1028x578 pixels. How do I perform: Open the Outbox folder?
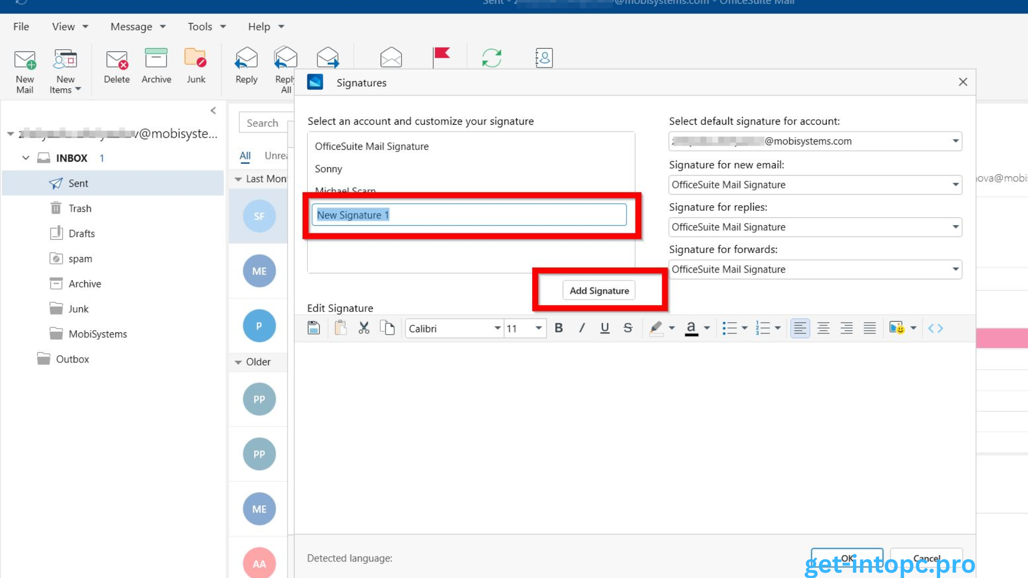[72, 360]
